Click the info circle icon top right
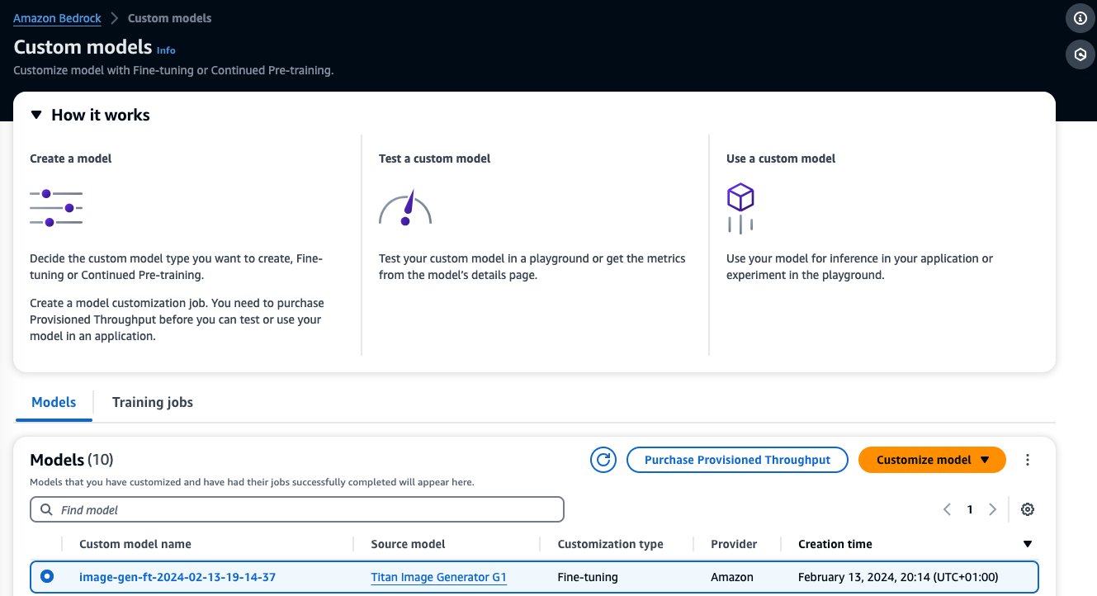This screenshot has height=596, width=1097. click(x=1080, y=17)
